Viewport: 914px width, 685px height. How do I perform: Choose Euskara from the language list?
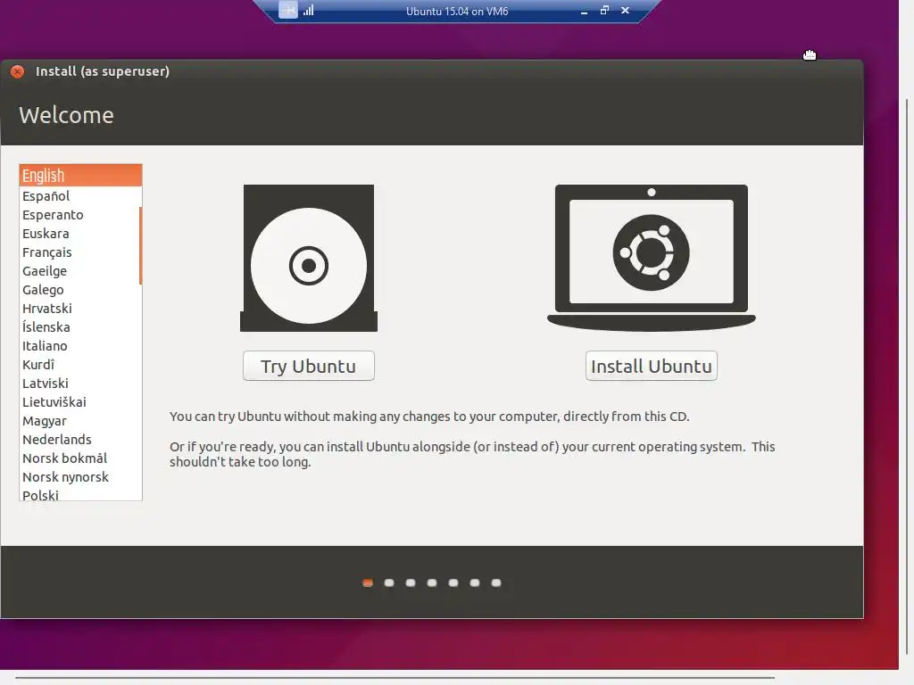click(80, 233)
